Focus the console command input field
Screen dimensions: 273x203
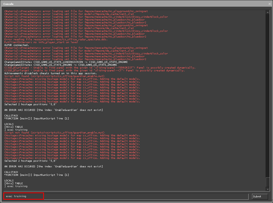click(x=126, y=197)
